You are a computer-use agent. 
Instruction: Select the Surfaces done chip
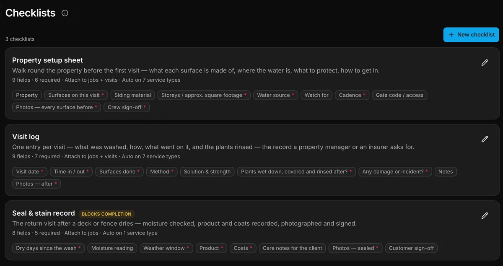point(119,172)
